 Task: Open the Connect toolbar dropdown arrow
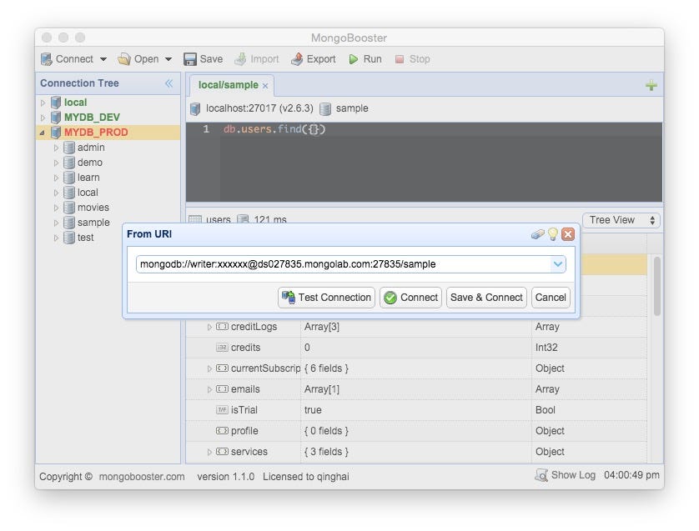[103, 59]
